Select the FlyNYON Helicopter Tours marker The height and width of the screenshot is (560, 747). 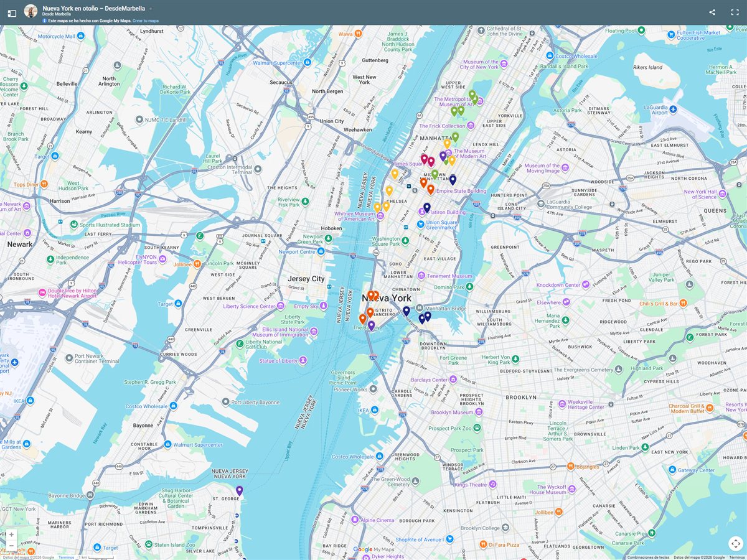coord(162,258)
